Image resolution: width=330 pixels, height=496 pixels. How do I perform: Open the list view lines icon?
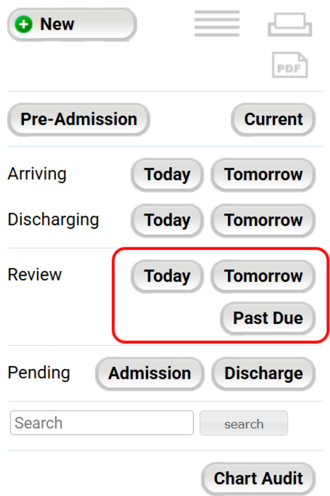217,23
